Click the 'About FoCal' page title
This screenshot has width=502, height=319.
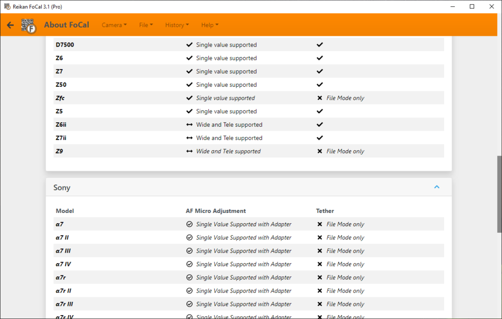[67, 25]
